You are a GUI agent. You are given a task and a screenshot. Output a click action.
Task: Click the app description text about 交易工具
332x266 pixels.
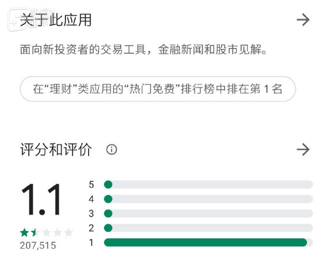(144, 50)
